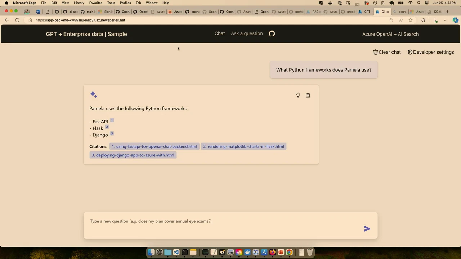Open the GitHub repository icon in header
The width and height of the screenshot is (461, 259).
272,33
